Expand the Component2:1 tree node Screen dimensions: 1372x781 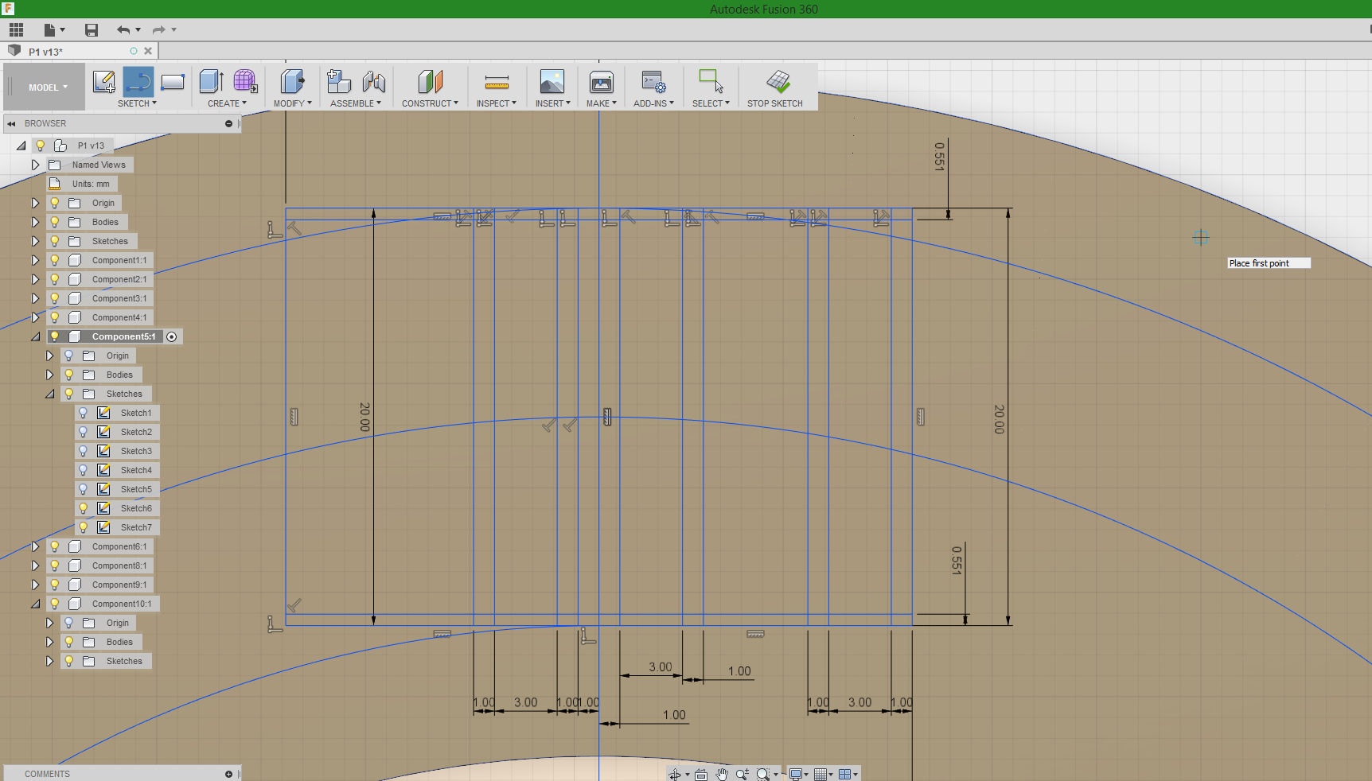pos(35,279)
